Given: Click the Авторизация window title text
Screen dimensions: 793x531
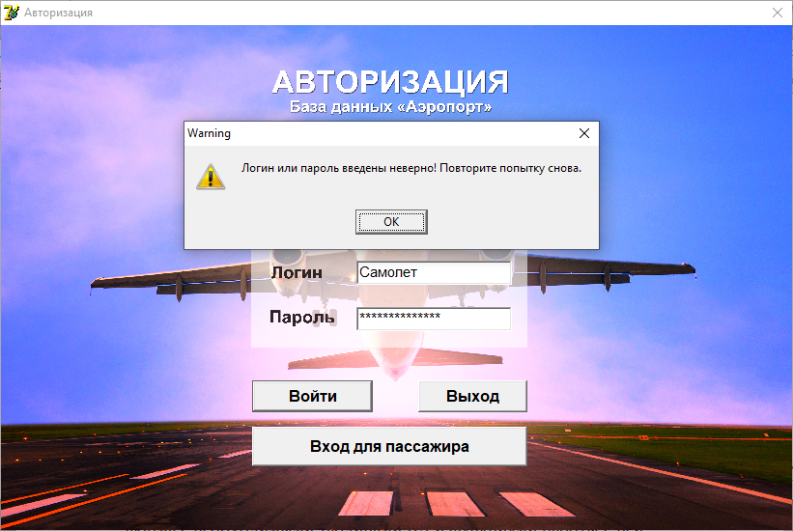Looking at the screenshot, I should pyautogui.click(x=58, y=13).
